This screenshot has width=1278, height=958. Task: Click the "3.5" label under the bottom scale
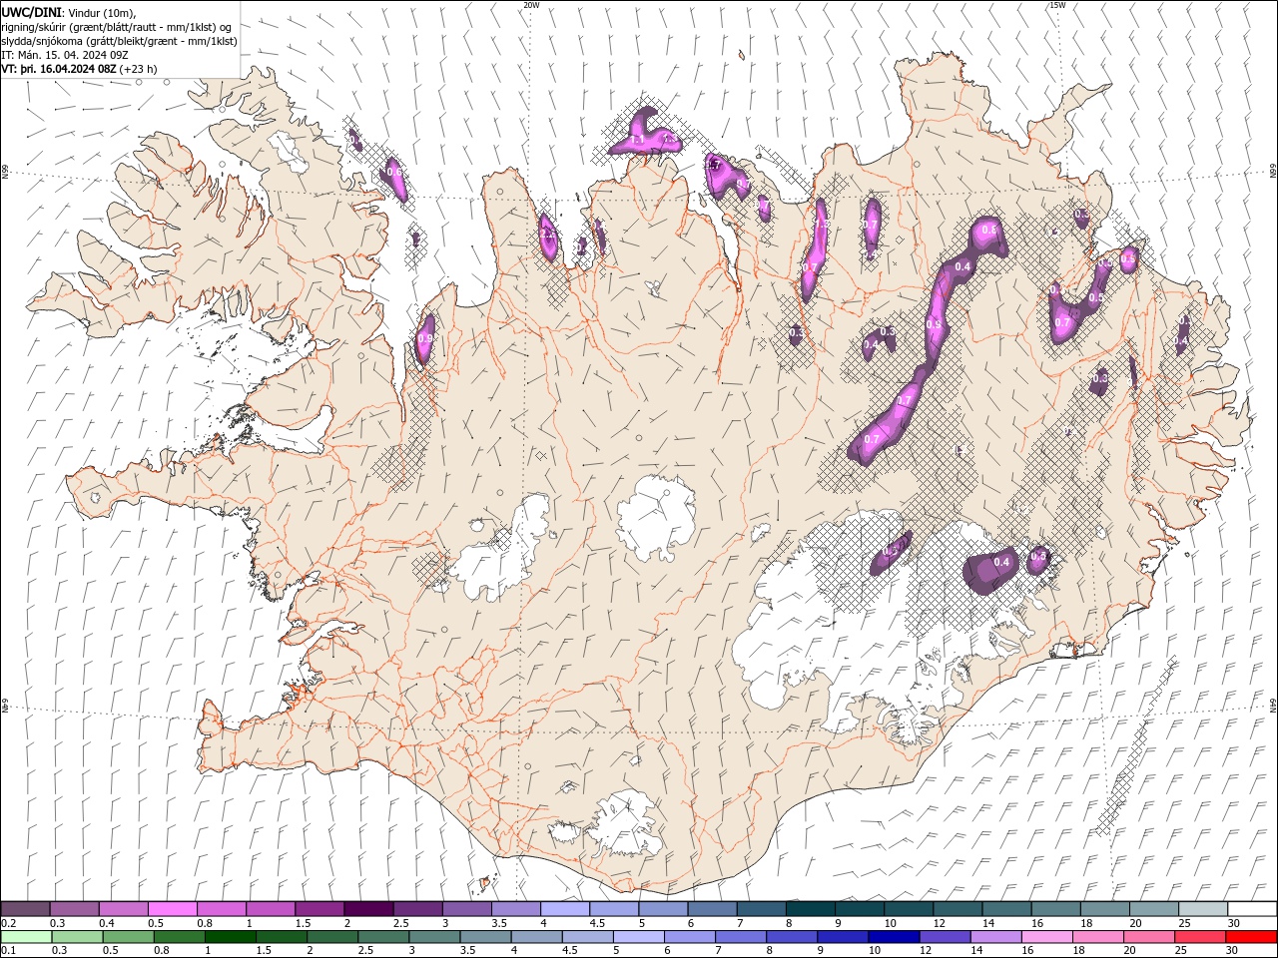(x=467, y=951)
